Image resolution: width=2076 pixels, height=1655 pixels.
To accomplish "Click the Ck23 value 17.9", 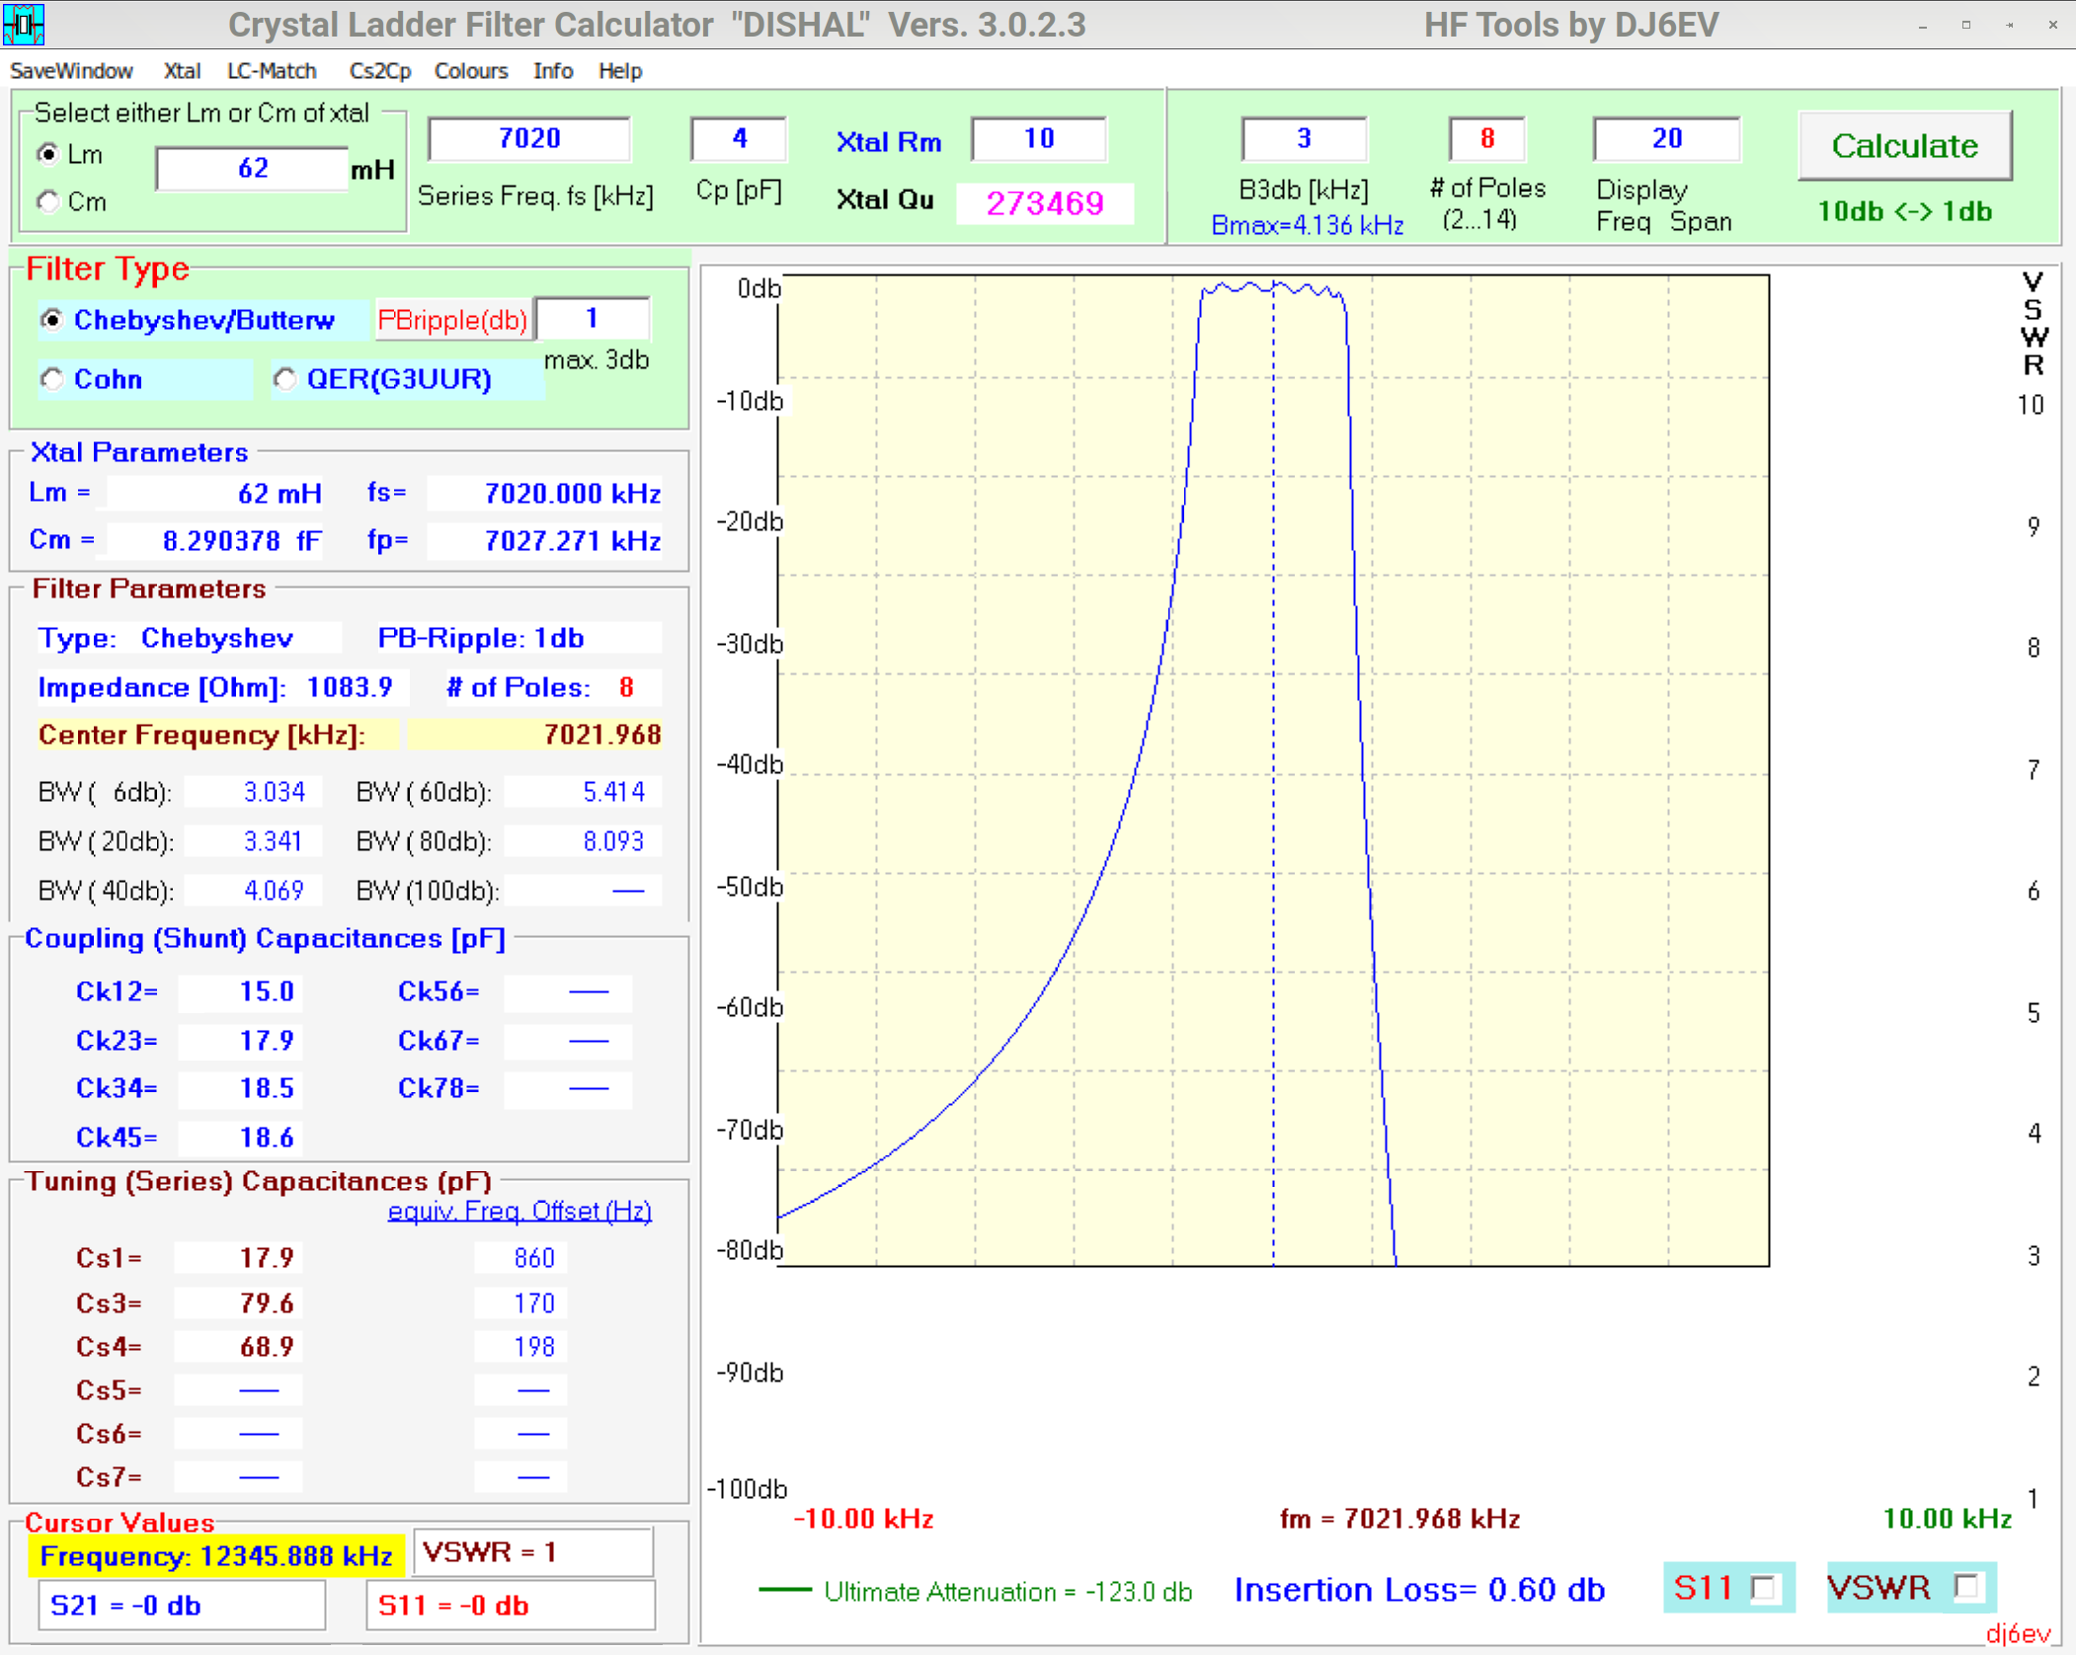I will [240, 1041].
